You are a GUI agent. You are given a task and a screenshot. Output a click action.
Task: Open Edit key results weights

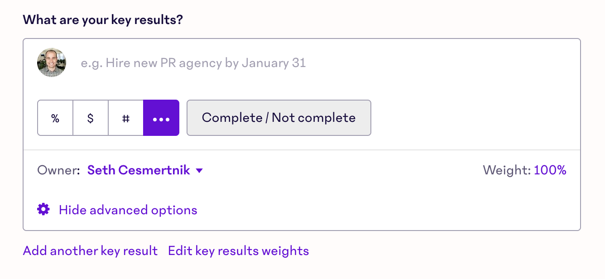[x=238, y=251]
